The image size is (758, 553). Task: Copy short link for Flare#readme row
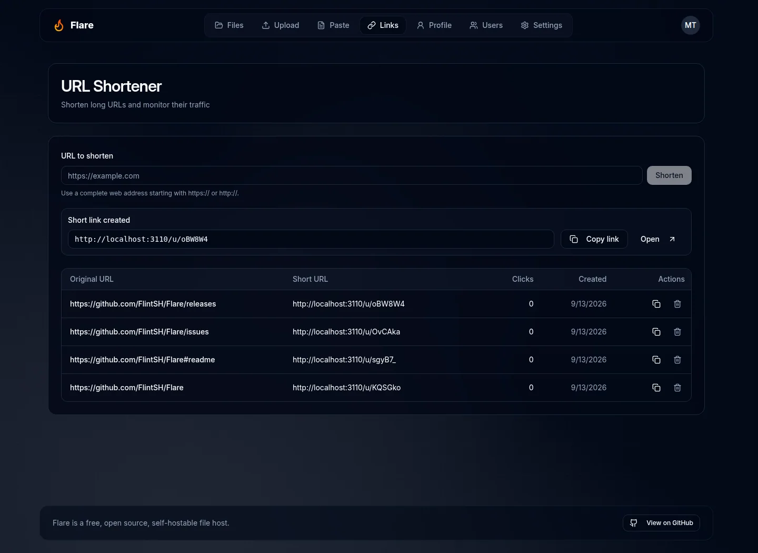click(x=656, y=360)
